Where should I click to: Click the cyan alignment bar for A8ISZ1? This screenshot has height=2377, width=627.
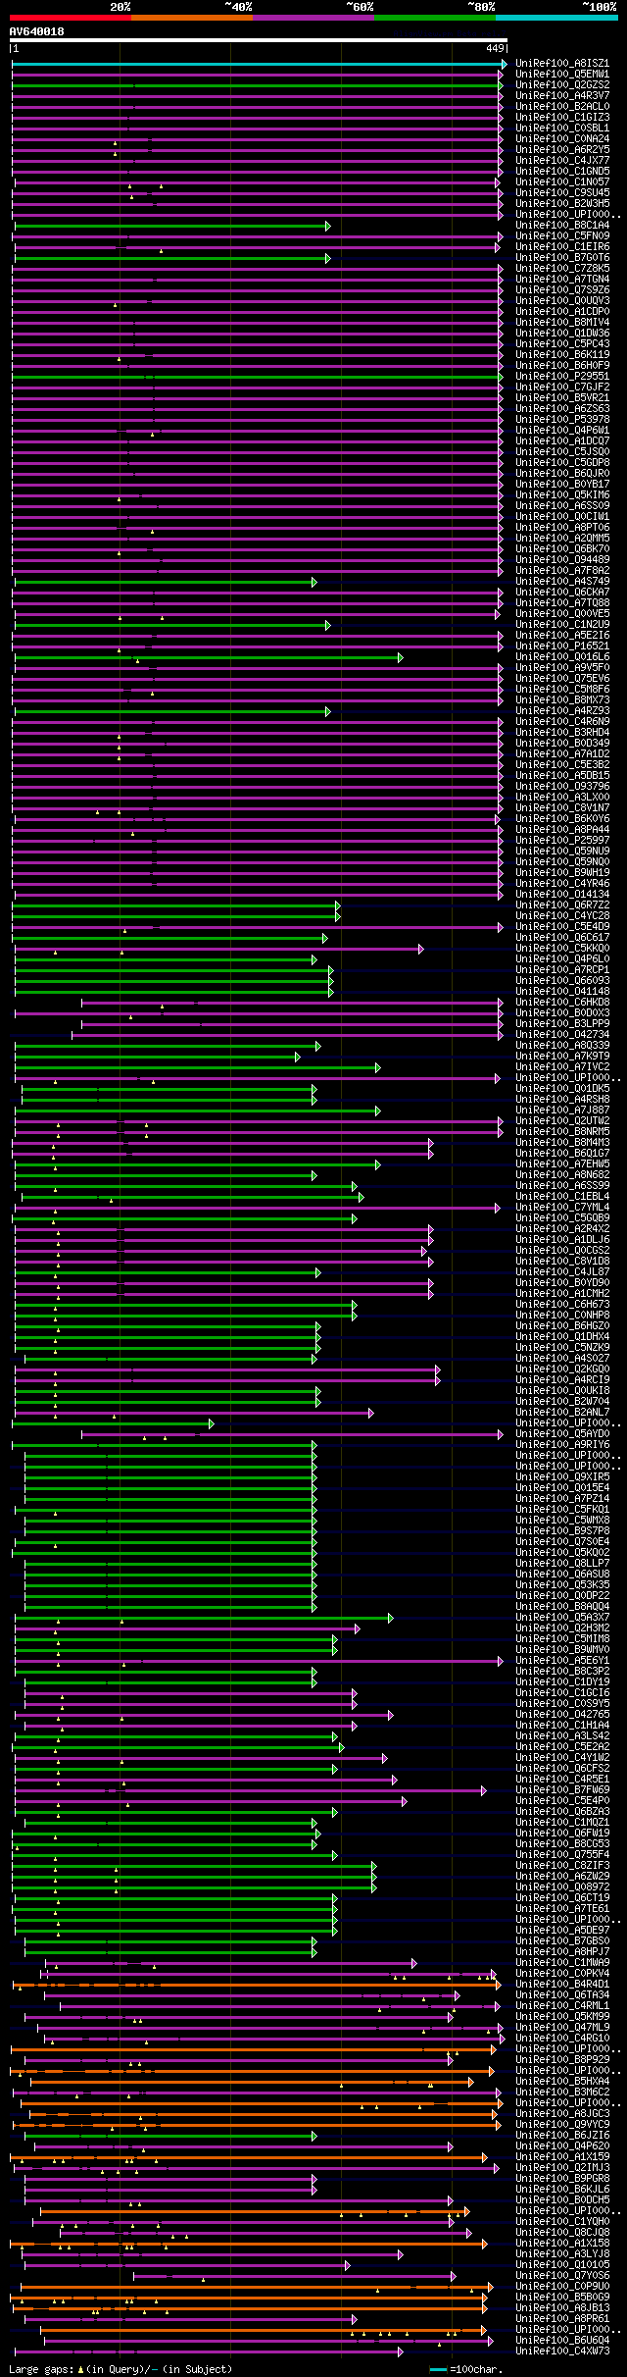pos(259,64)
